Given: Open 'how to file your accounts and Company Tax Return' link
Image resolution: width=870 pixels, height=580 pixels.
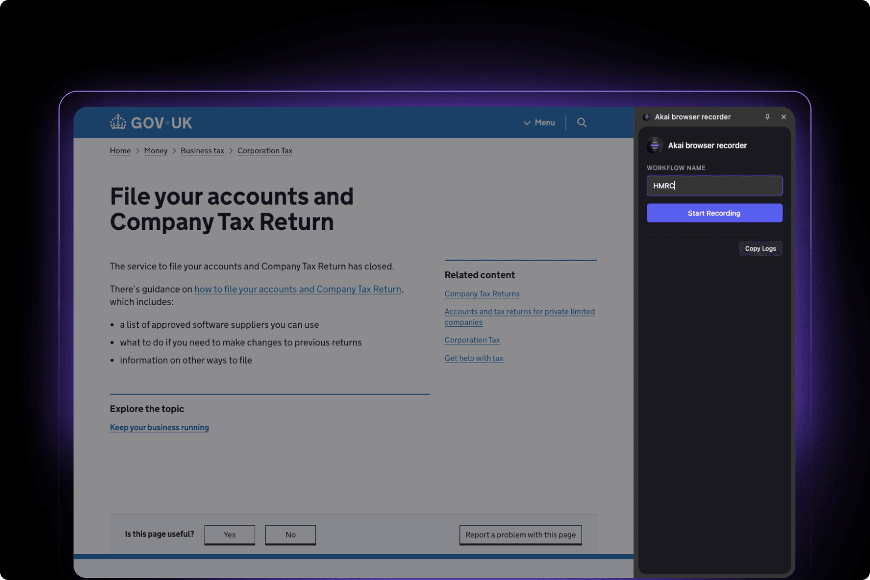Looking at the screenshot, I should pyautogui.click(x=298, y=289).
